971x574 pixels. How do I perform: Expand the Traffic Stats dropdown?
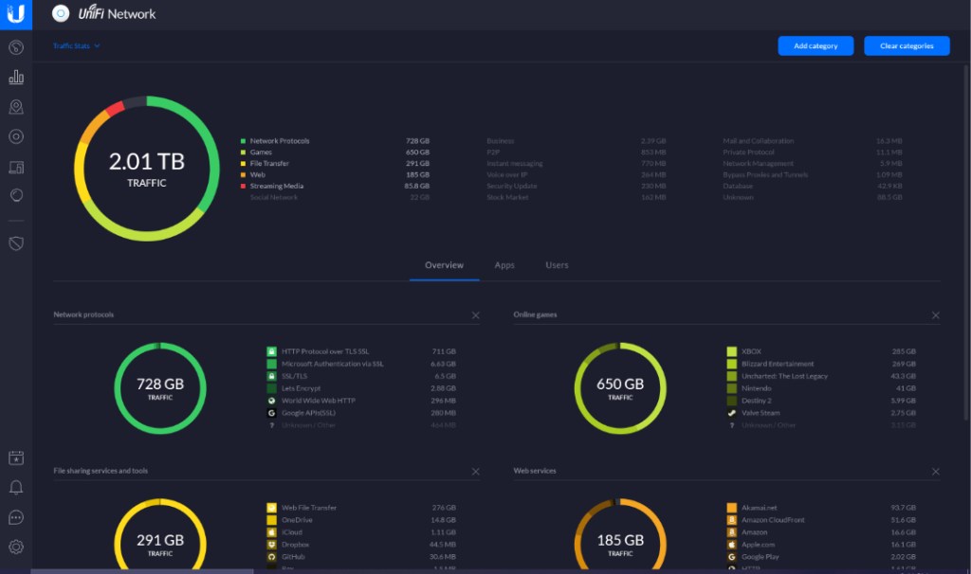(77, 45)
